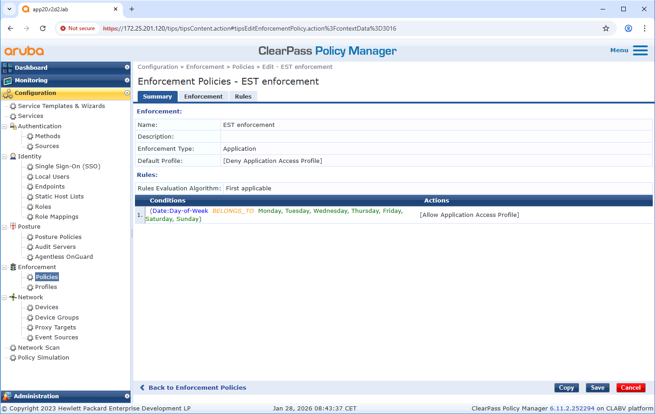
Task: Click Back to Enforcement Policies link
Action: pos(197,387)
